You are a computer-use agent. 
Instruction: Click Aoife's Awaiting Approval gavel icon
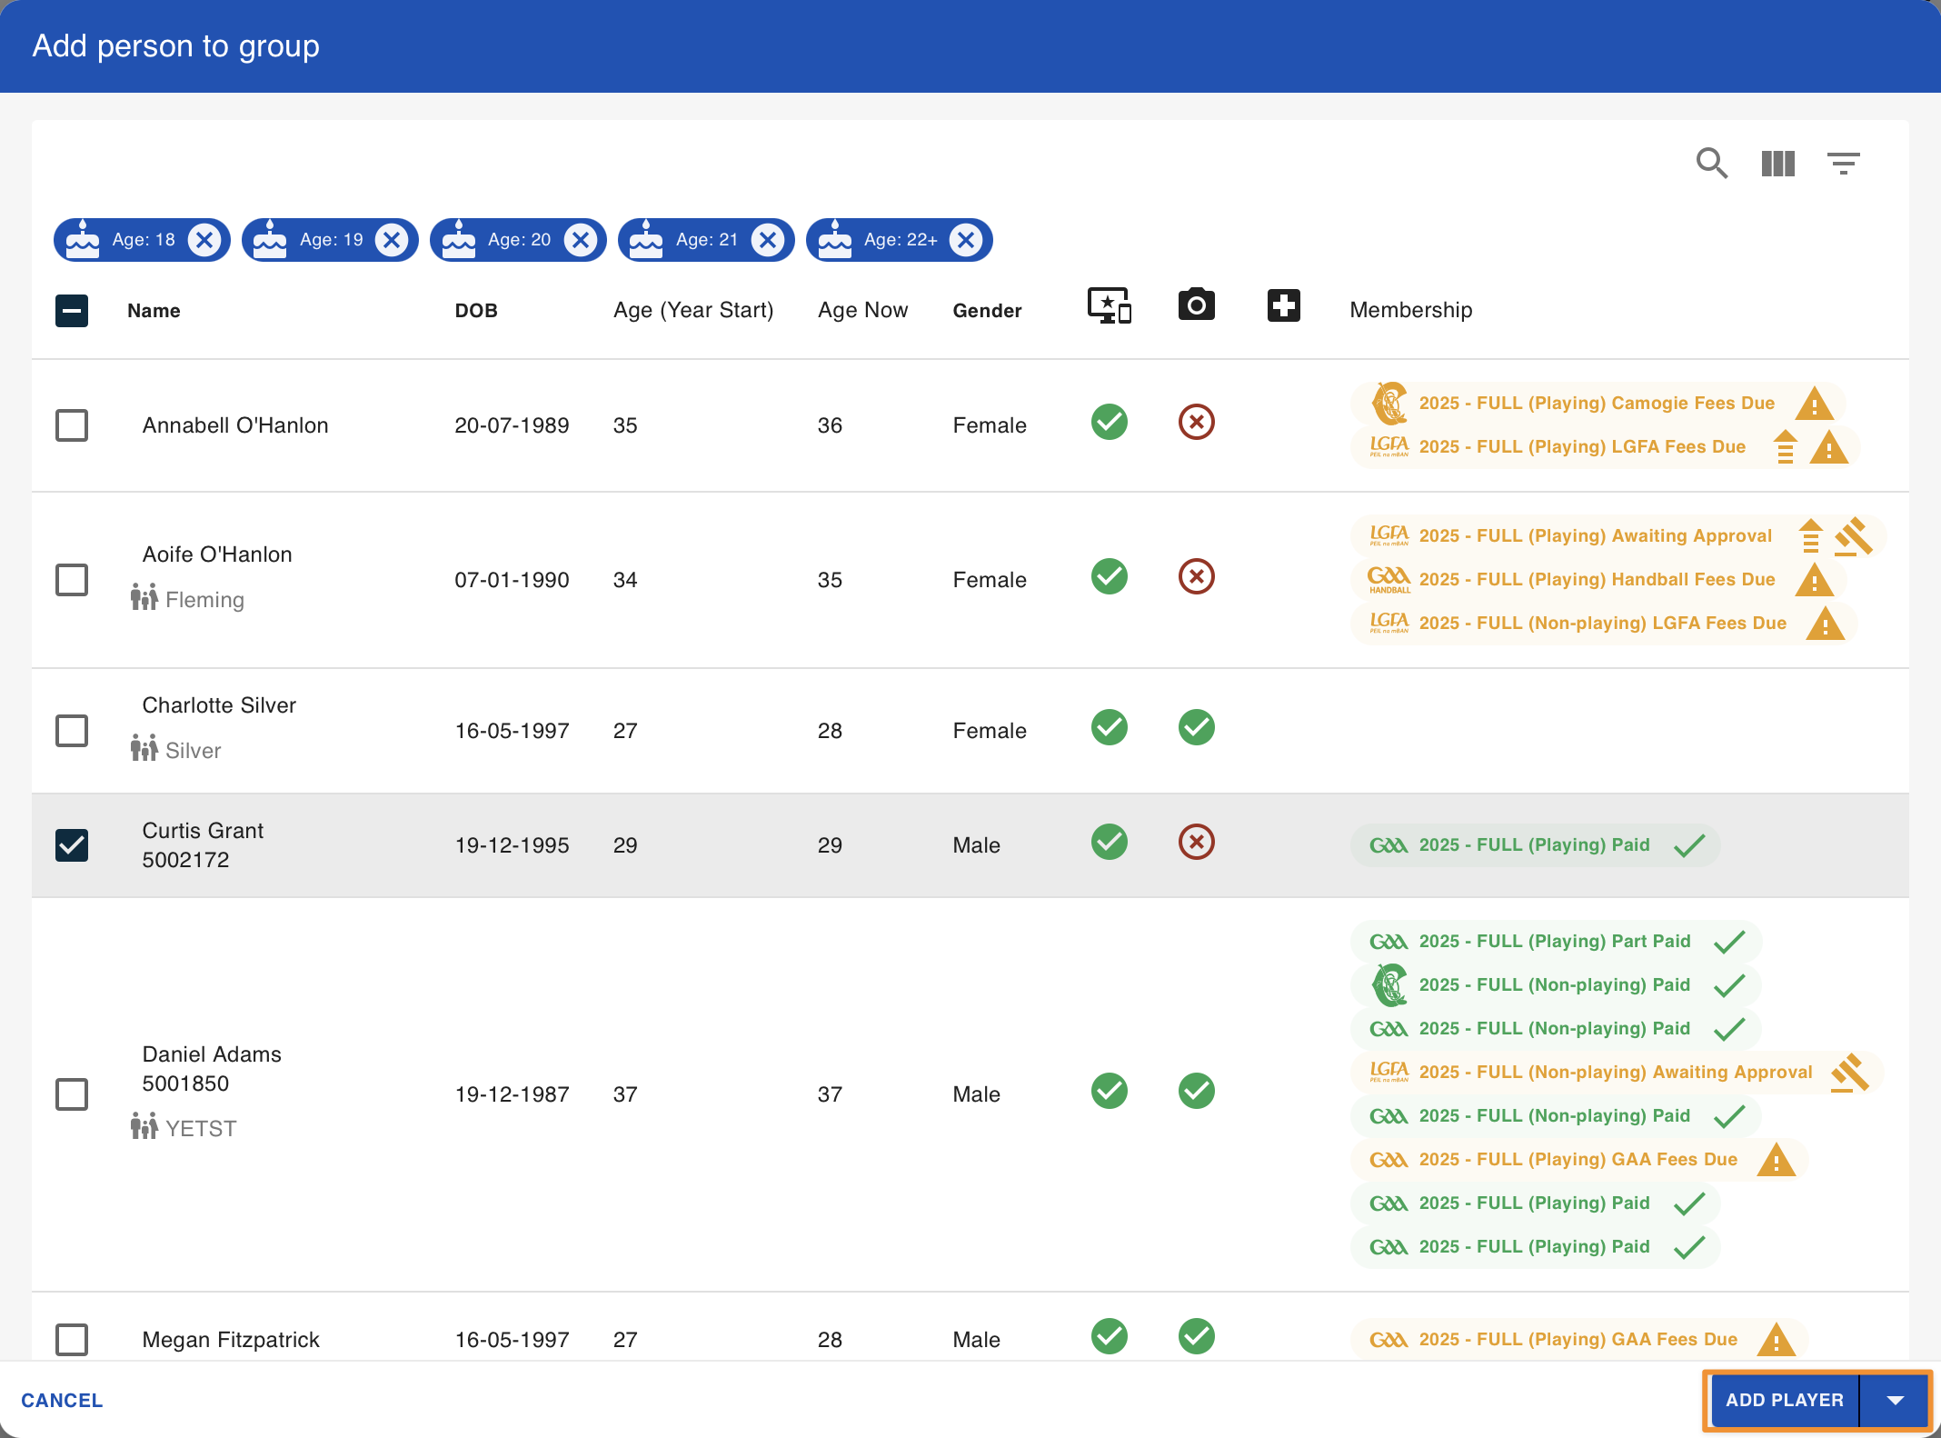(x=1854, y=536)
